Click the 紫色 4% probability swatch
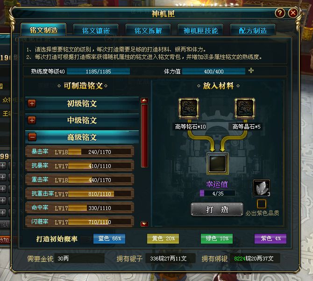Image resolution: width=313 pixels, height=281 pixels. (x=270, y=238)
